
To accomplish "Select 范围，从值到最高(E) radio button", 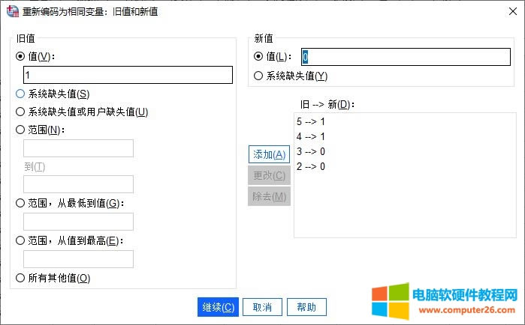I will [20, 240].
